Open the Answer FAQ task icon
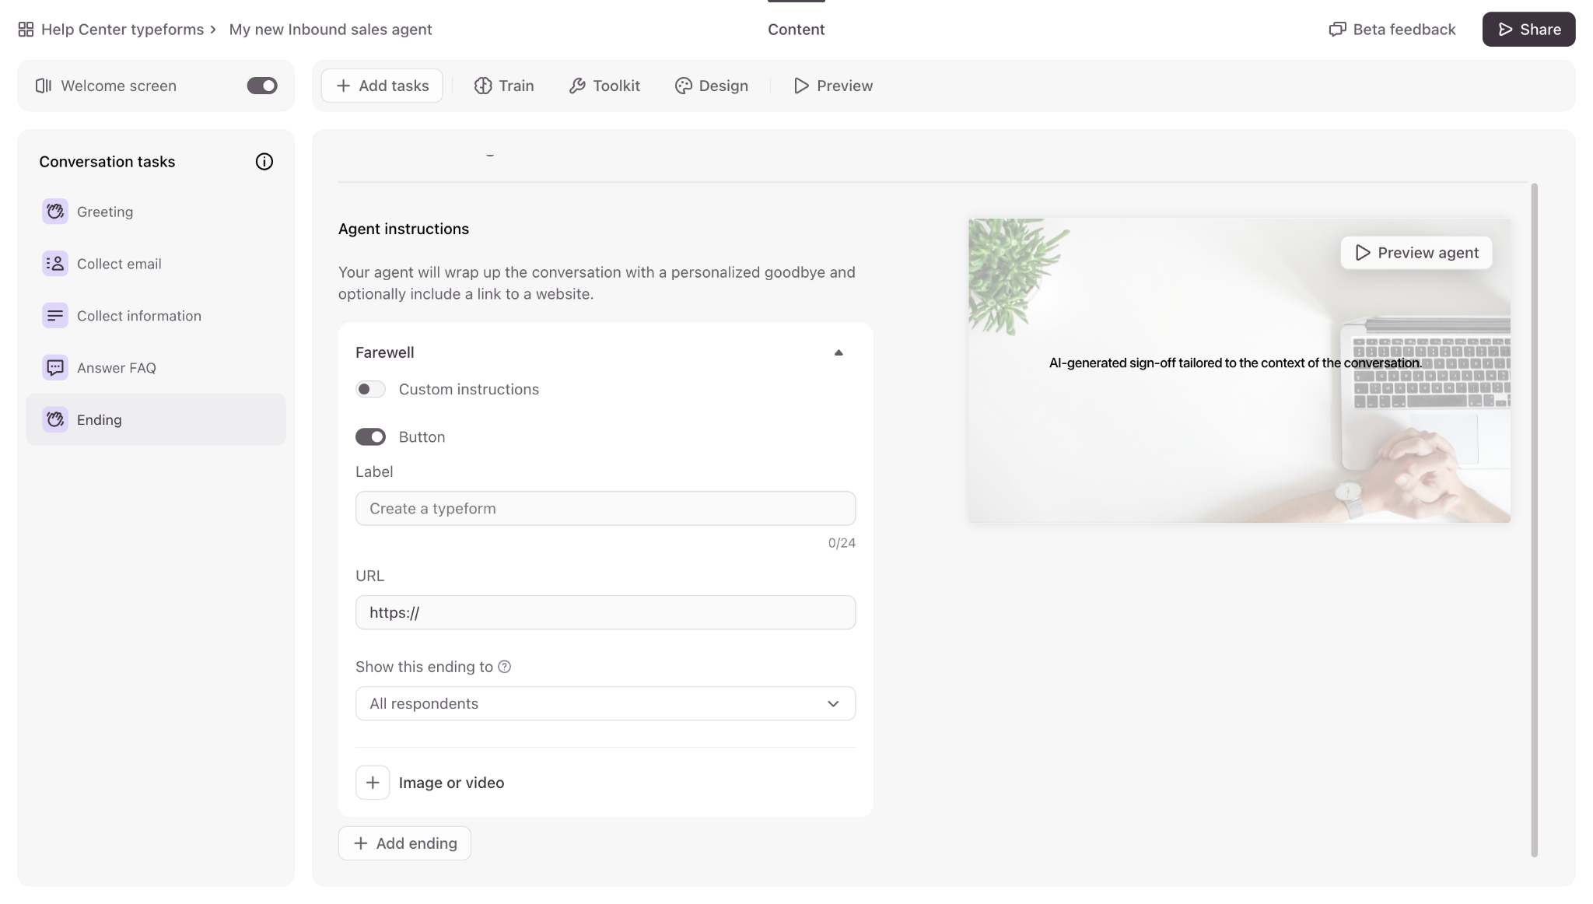This screenshot has width=1593, height=904. tap(55, 368)
